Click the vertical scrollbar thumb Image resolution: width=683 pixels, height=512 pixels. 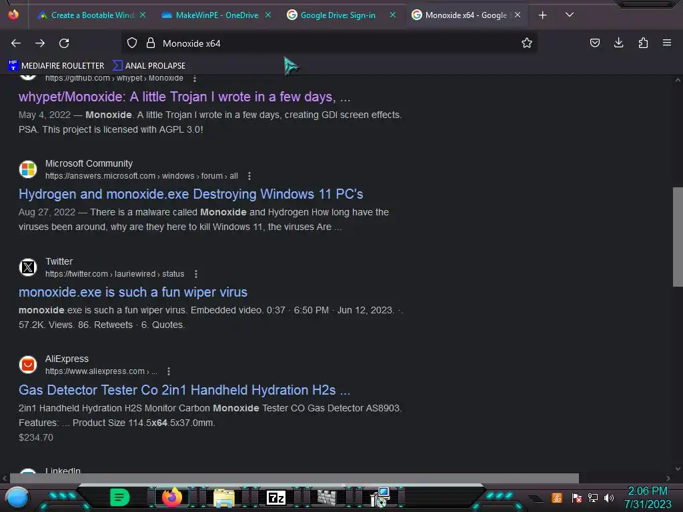[678, 237]
